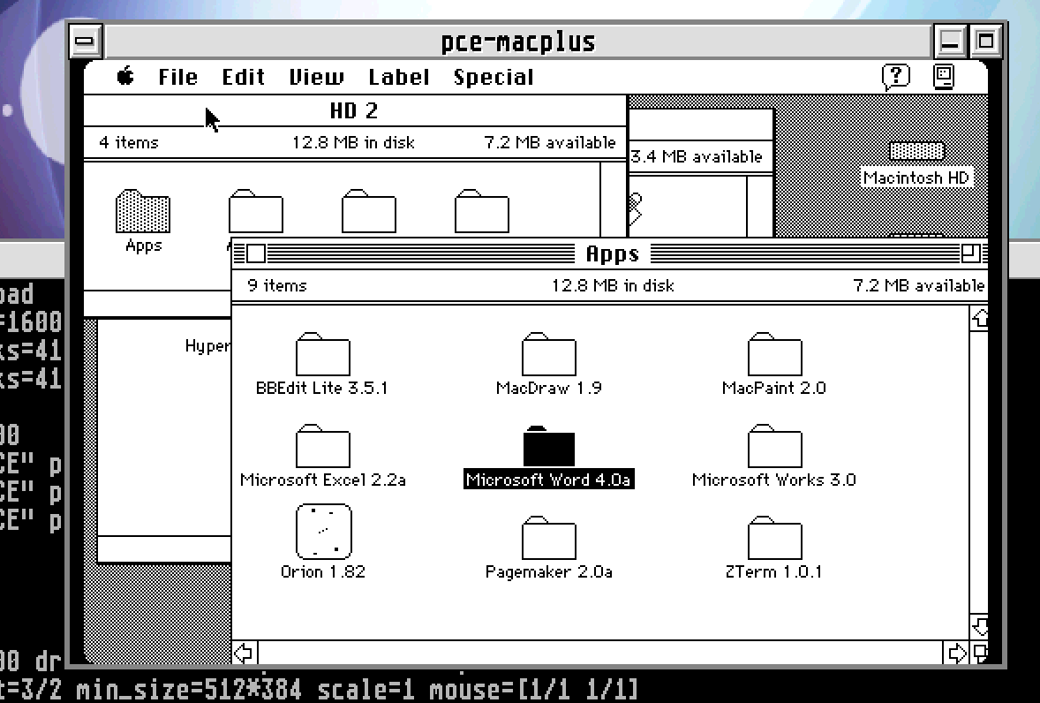The height and width of the screenshot is (703, 1040).
Task: Open the Special menu
Action: click(x=494, y=77)
